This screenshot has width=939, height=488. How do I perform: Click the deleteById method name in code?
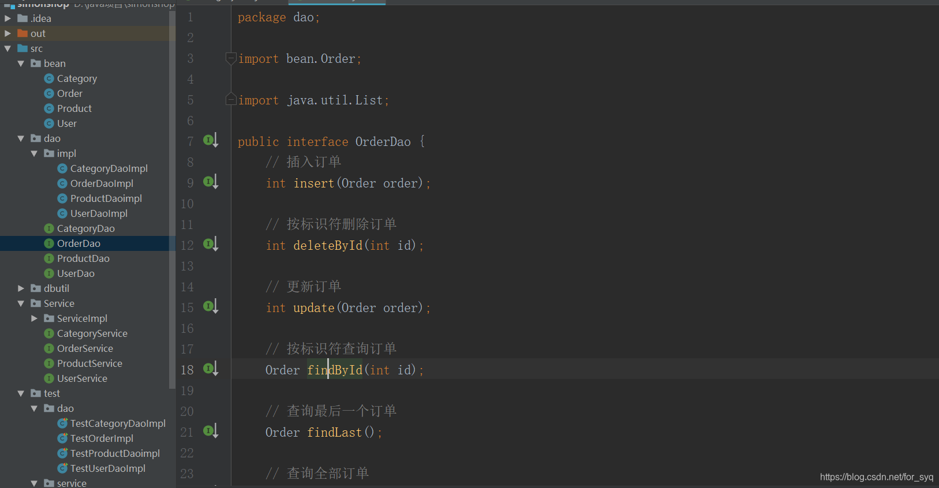coord(328,245)
